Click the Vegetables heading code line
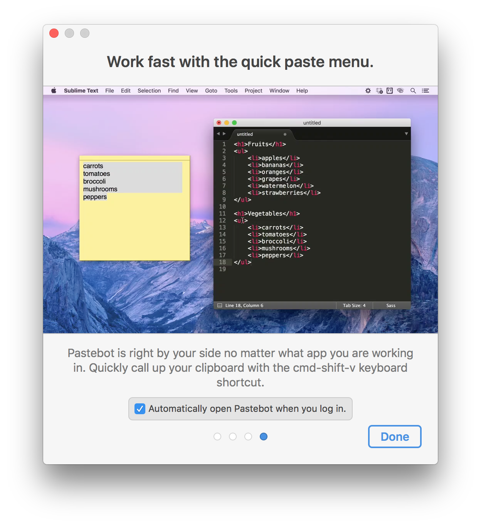Image resolution: width=481 pixels, height=526 pixels. coord(267,214)
